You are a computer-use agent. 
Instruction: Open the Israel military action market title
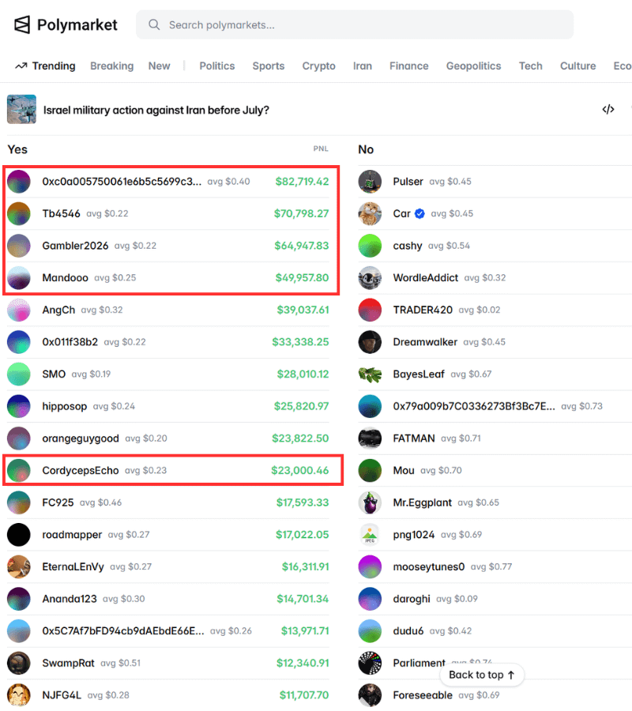[x=156, y=110]
